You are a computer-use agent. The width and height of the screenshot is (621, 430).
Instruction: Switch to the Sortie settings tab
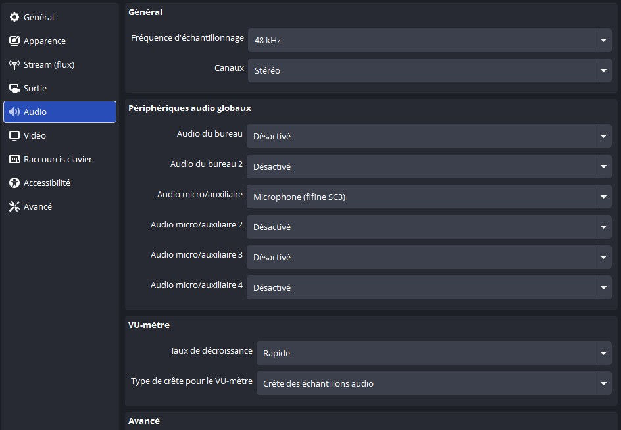point(36,88)
